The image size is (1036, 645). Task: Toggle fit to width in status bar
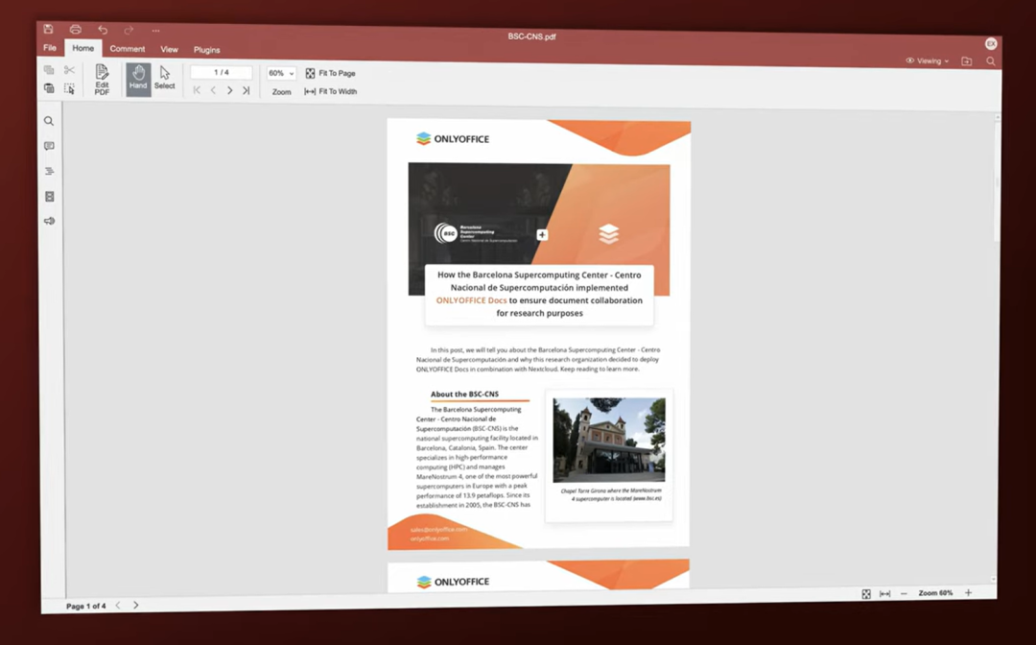(x=884, y=593)
